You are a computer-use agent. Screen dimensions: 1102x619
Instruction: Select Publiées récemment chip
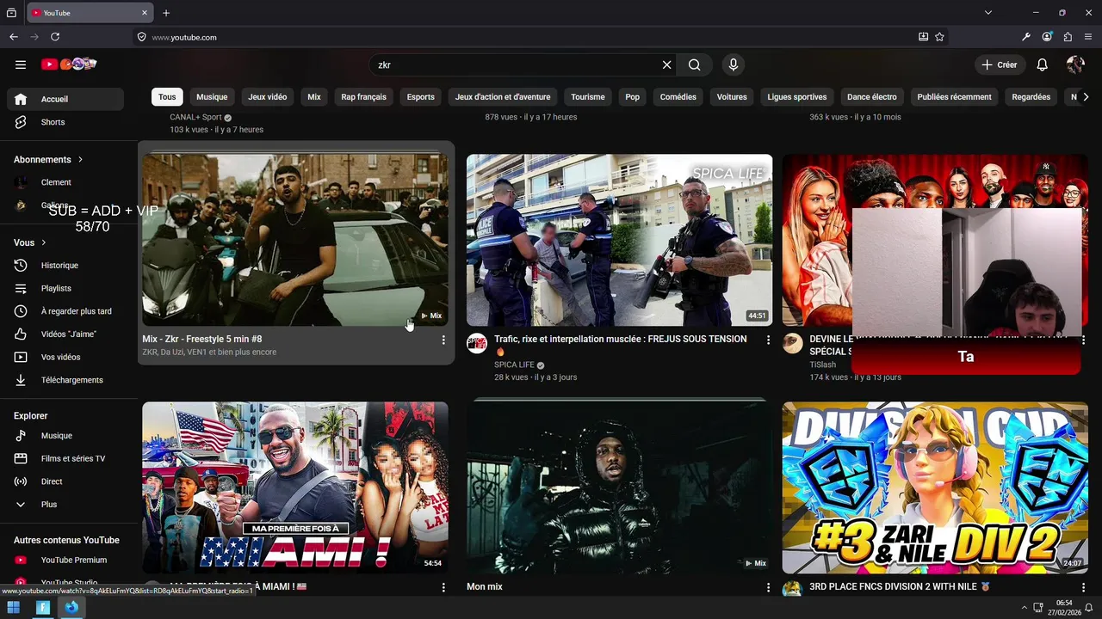point(954,97)
